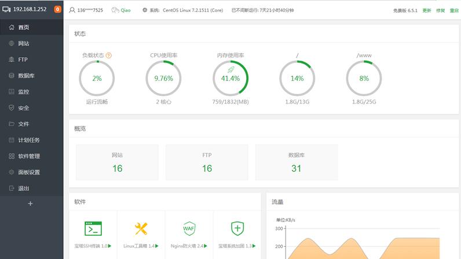461x259 pixels.
Task: Open the 宝塔SSH终端 terminal icon
Action: [93, 228]
